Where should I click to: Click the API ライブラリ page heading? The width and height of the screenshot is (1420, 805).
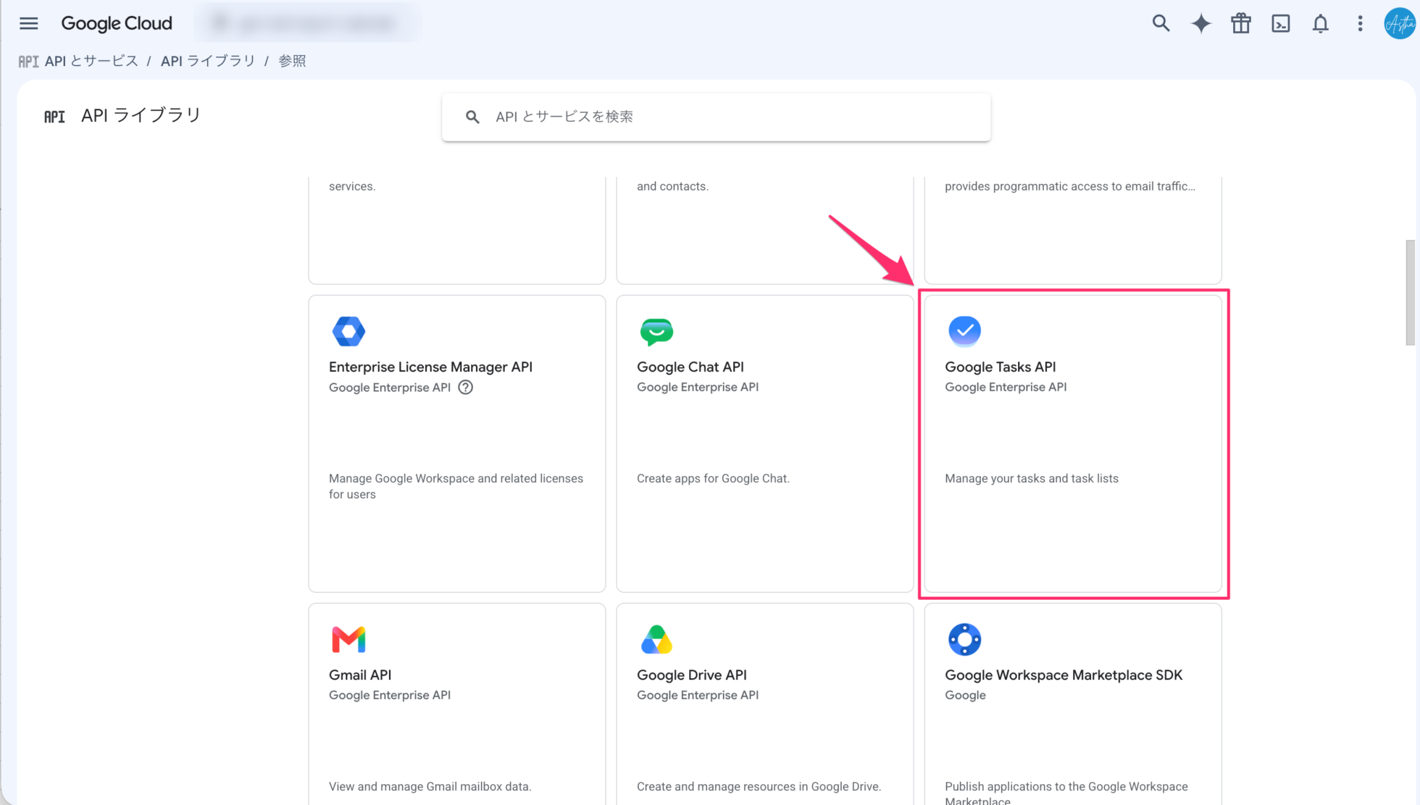pyautogui.click(x=141, y=115)
